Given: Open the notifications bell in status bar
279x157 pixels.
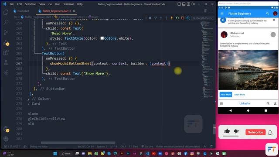Looking at the screenshot, I should 211,147.
